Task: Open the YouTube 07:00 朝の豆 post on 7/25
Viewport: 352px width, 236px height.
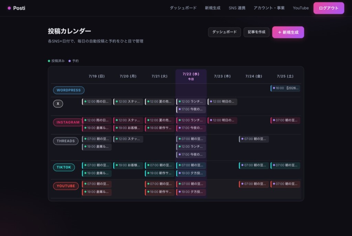Action: click(x=285, y=184)
